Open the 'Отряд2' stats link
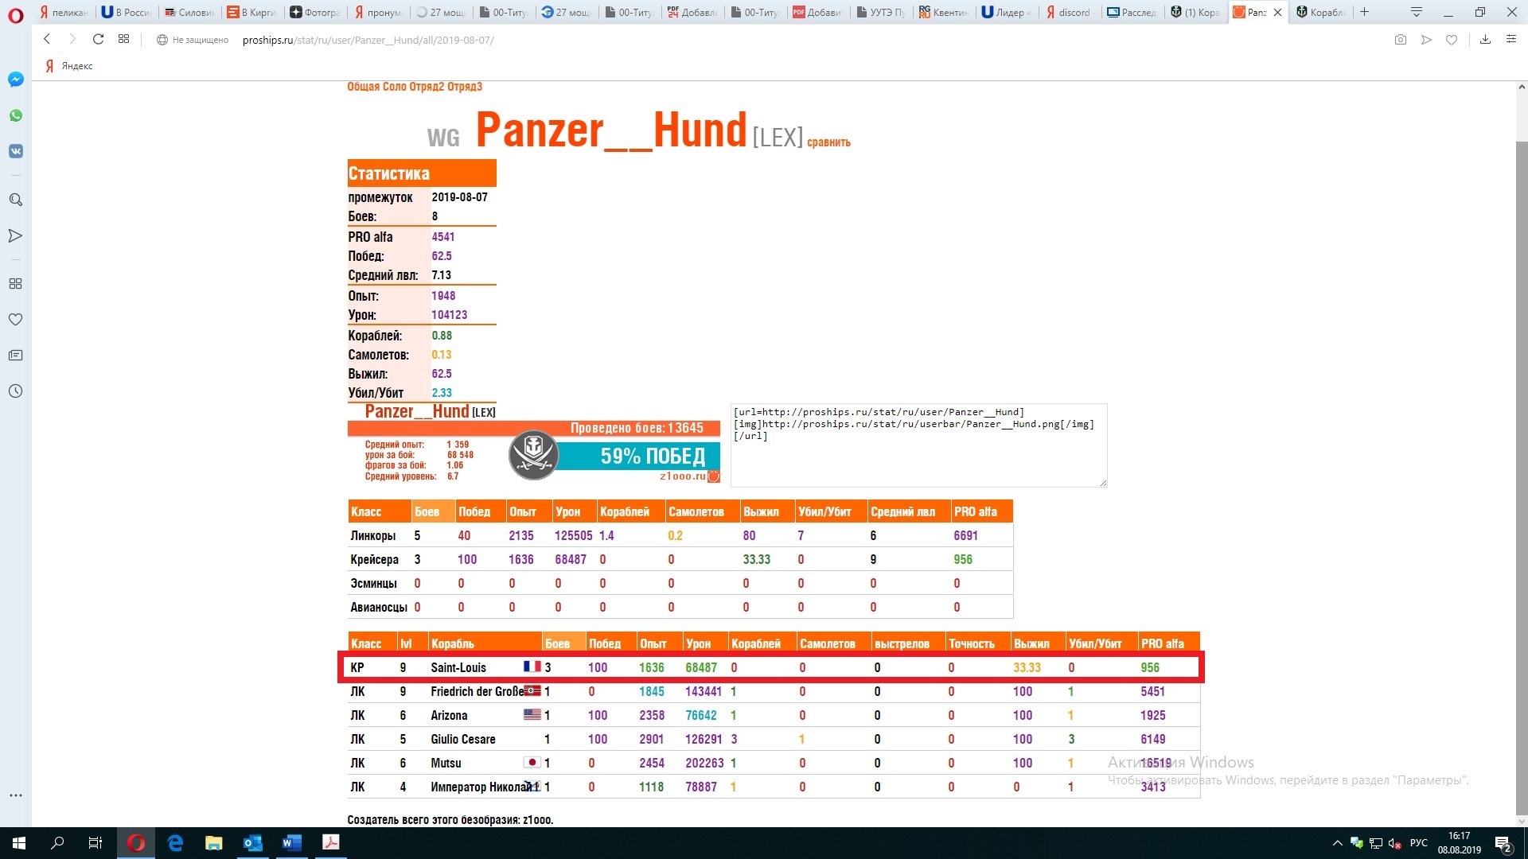The image size is (1528, 859). (x=427, y=87)
